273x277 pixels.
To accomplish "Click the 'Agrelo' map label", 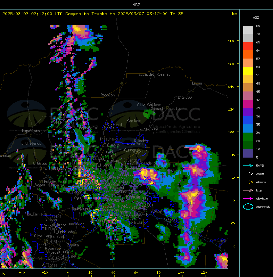I will point(80,198).
